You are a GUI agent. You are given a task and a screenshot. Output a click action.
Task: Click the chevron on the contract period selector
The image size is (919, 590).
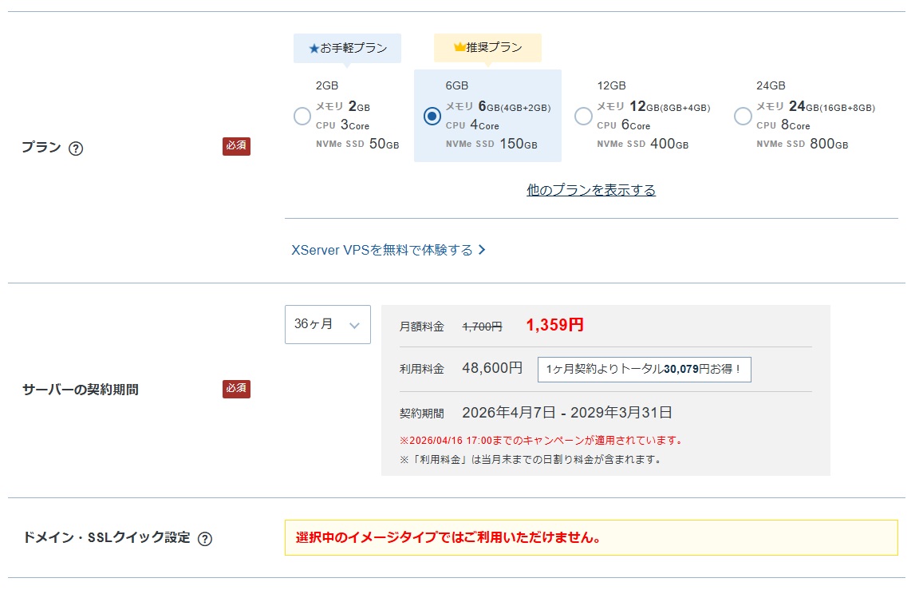pos(357,324)
